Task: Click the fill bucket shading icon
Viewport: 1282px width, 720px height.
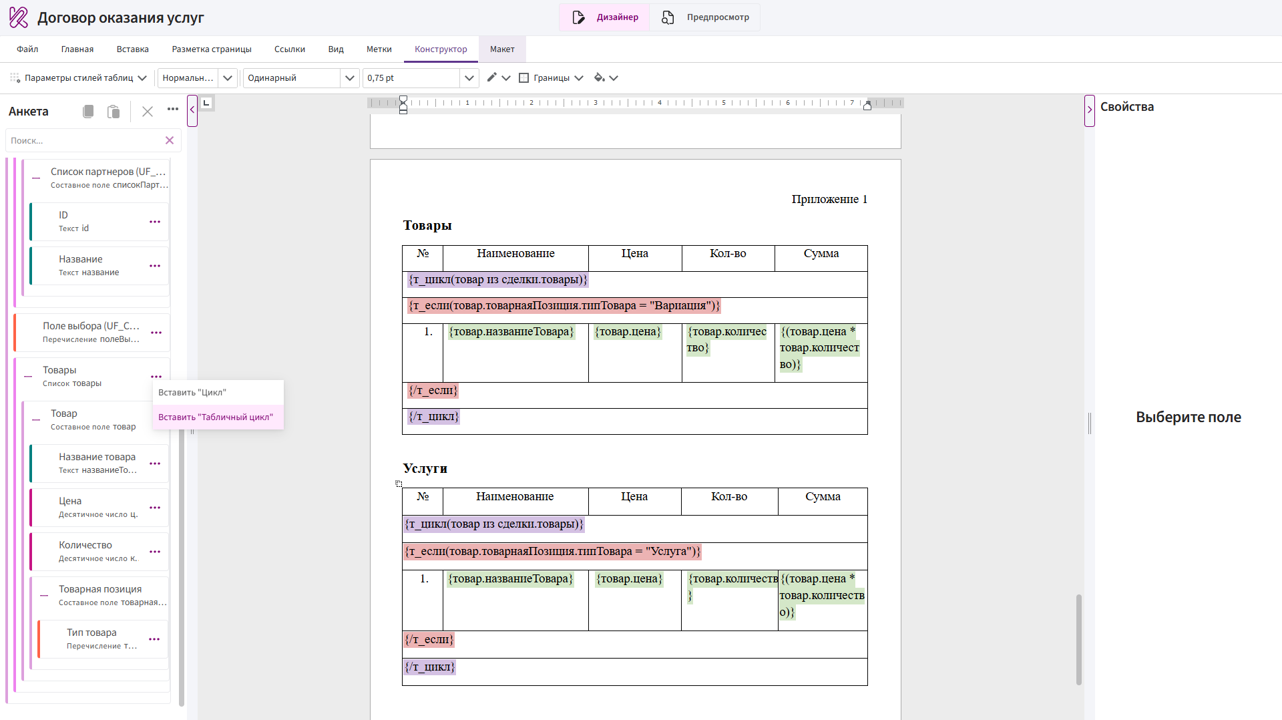Action: tap(599, 77)
